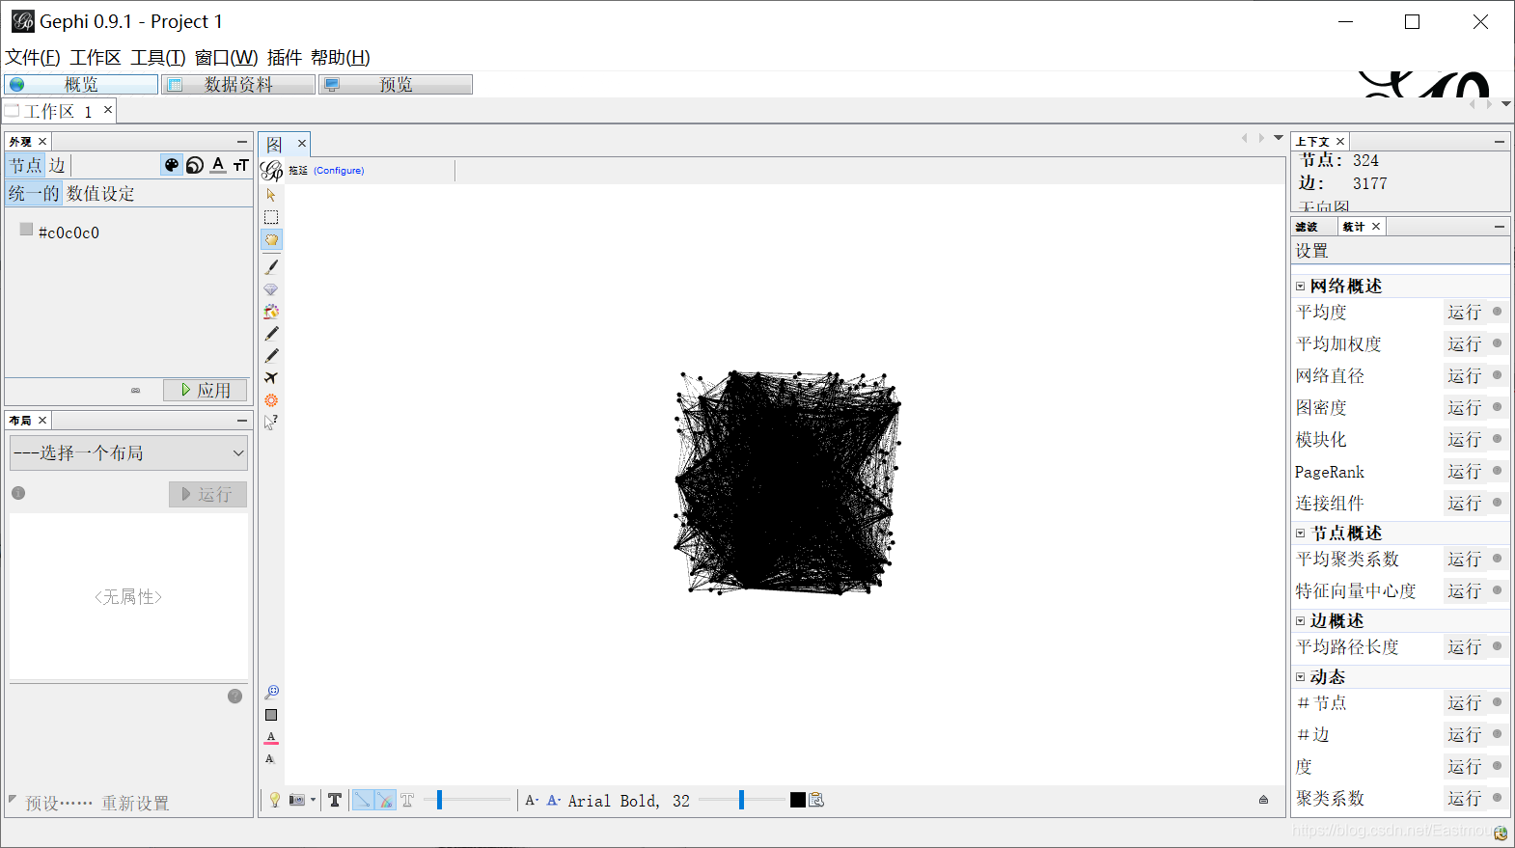Open the 工具 menu
This screenshot has height=848, width=1515.
click(158, 58)
